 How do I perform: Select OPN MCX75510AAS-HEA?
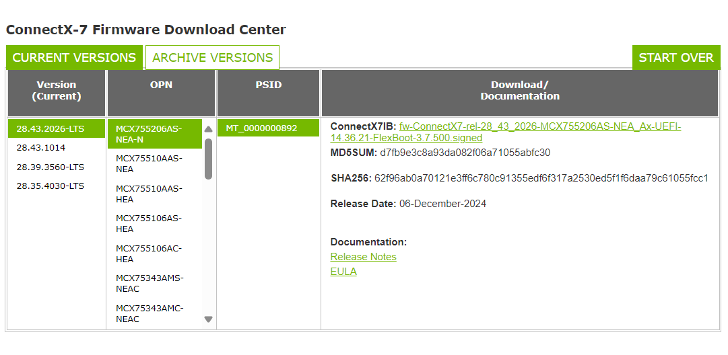tap(149, 194)
